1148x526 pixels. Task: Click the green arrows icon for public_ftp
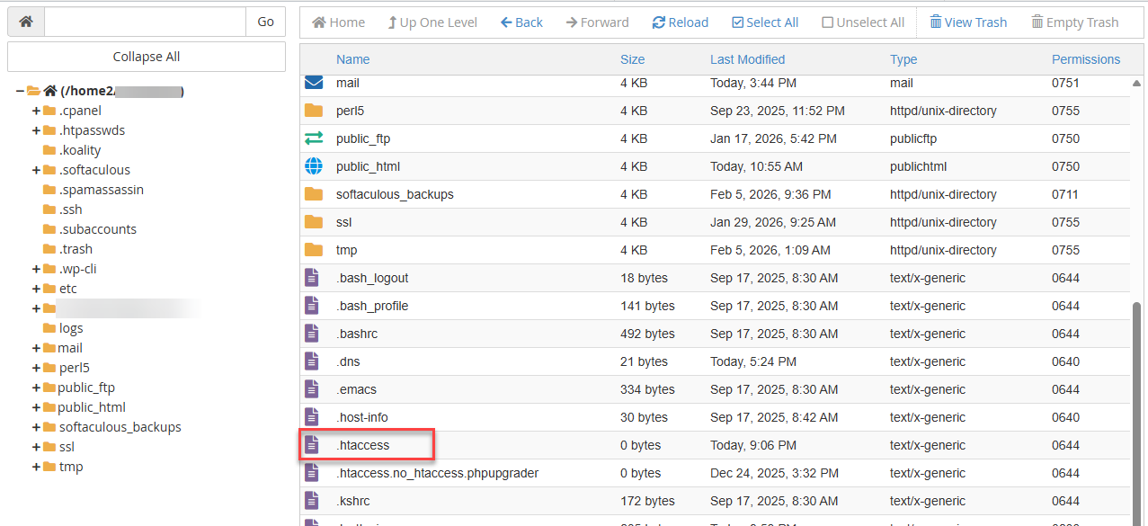[x=313, y=138]
